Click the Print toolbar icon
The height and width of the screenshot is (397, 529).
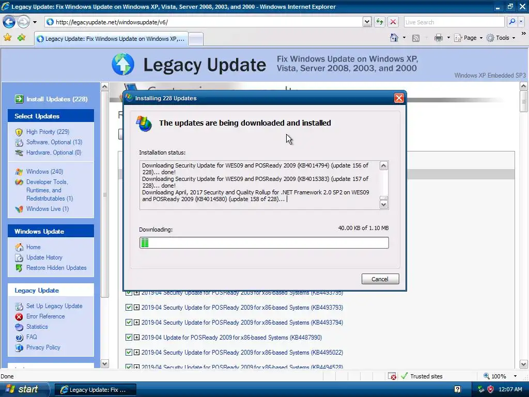click(438, 38)
